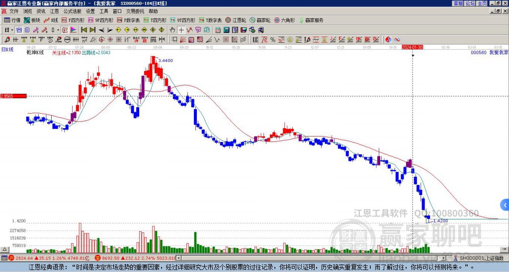Click the right arrow at volume panel edge
The image size is (509, 272).
505,249
